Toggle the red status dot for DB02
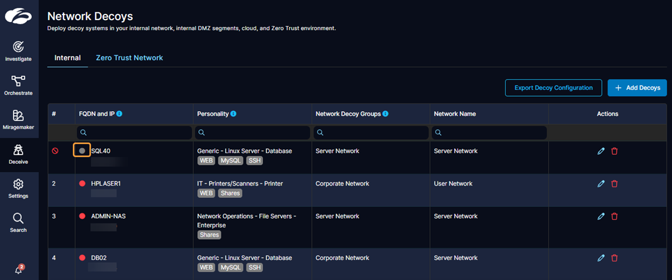 click(82, 258)
